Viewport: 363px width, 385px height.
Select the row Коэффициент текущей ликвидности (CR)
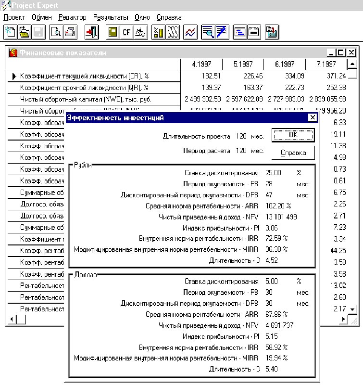coord(84,76)
